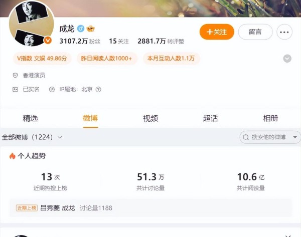Switch to the 视频 tab
The image size is (301, 237).
[150, 118]
